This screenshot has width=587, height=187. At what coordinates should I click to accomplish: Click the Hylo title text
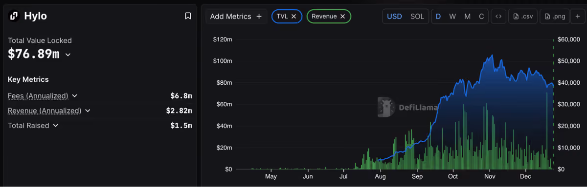[x=35, y=16]
